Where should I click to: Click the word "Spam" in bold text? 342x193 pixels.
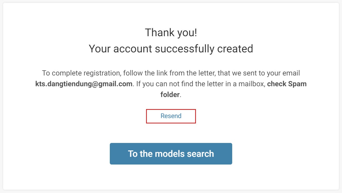point(297,84)
